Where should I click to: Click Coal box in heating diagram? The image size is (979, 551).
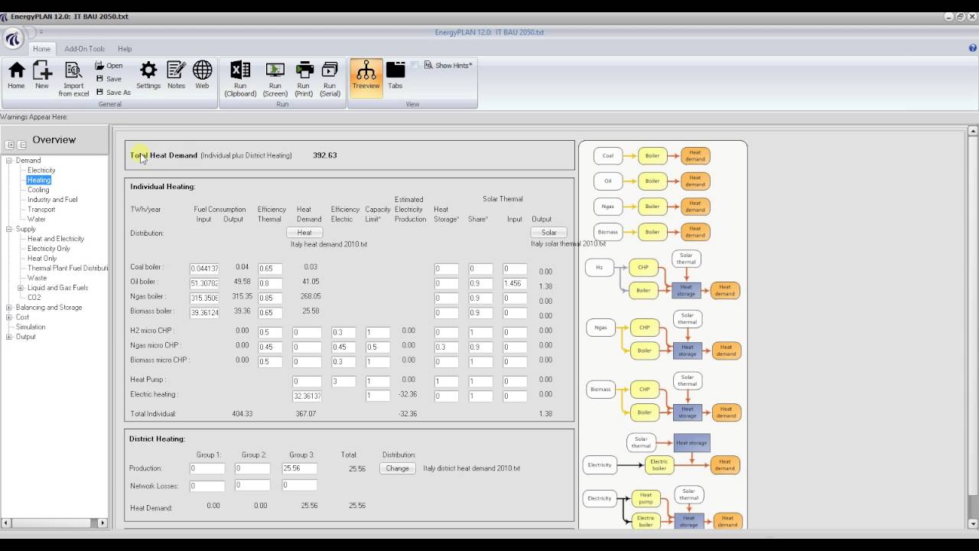pos(608,155)
